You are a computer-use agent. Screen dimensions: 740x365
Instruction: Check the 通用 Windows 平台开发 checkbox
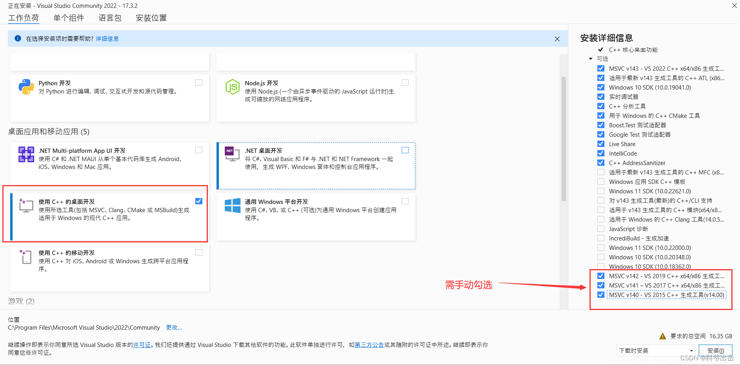[405, 201]
